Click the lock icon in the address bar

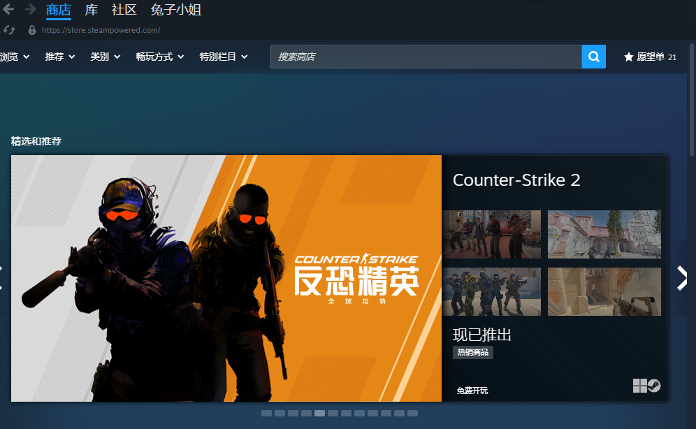(31, 30)
